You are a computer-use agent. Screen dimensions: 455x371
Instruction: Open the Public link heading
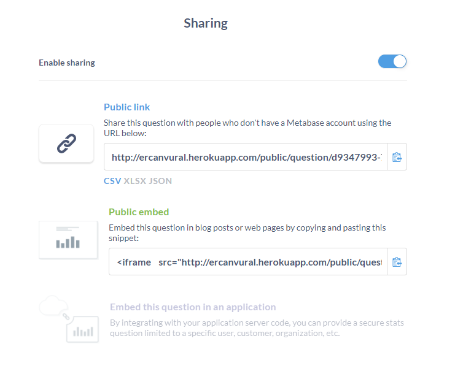click(127, 107)
